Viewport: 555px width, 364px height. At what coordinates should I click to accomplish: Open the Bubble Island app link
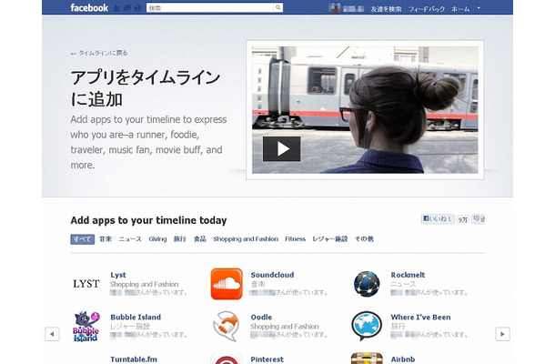click(136, 318)
